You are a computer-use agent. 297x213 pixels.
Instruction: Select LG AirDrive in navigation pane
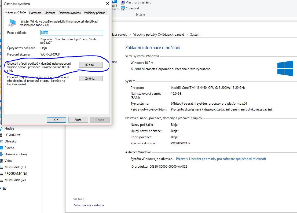[x=13, y=135]
